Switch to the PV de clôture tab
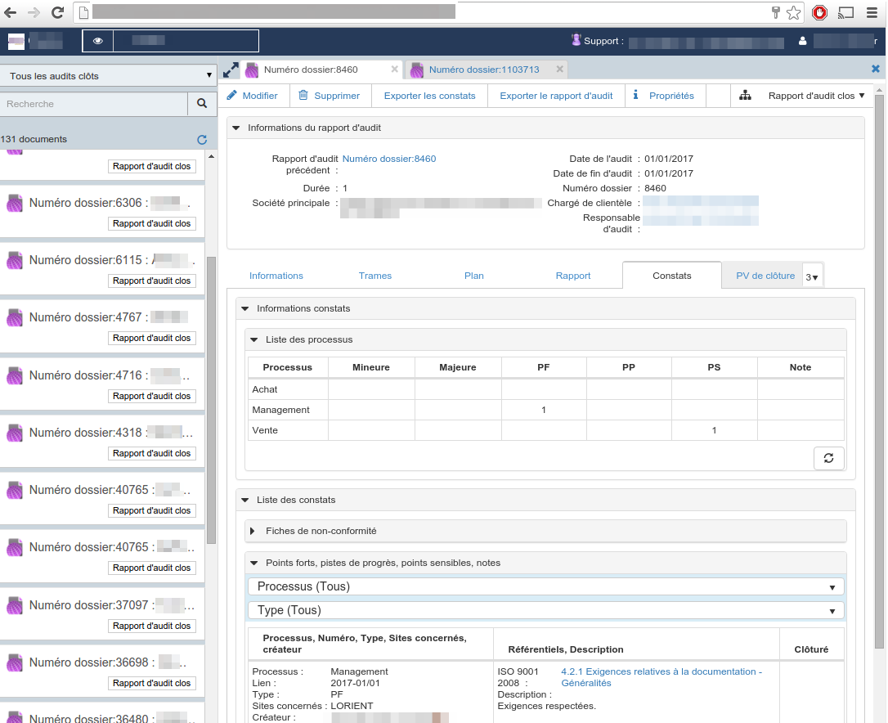Viewport: 888px width, 723px height. click(765, 276)
